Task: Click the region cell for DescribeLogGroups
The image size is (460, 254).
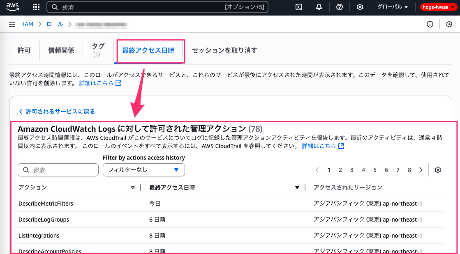Action: (x=368, y=220)
